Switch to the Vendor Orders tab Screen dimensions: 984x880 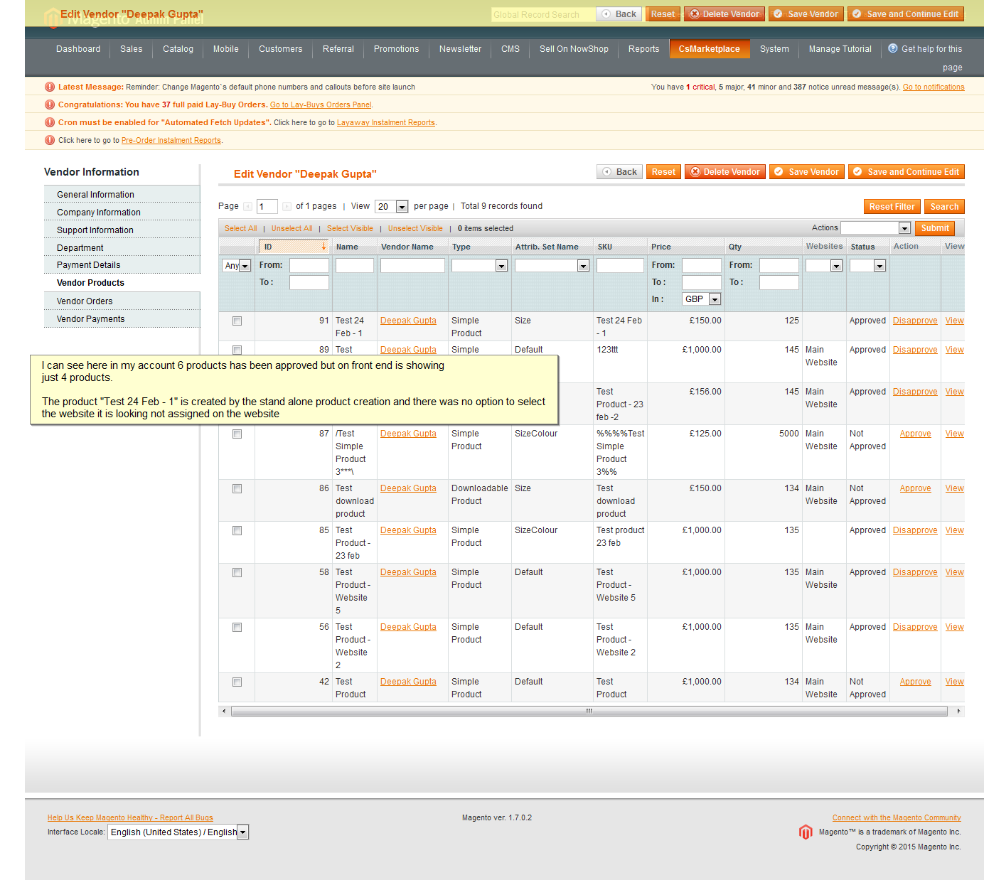[85, 301]
